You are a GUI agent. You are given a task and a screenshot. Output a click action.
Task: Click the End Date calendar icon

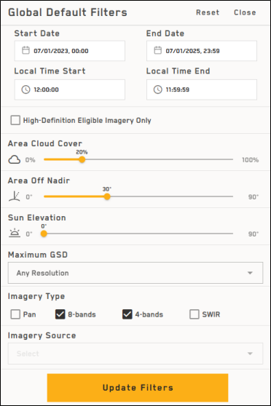coord(157,50)
